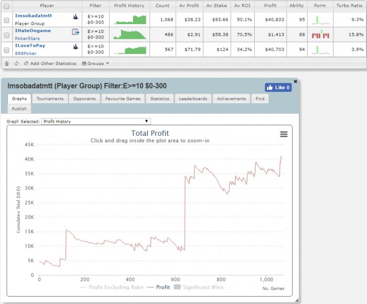This screenshot has width=367, height=304.
Task: Click the panel resize handle corner
Action: [297, 300]
